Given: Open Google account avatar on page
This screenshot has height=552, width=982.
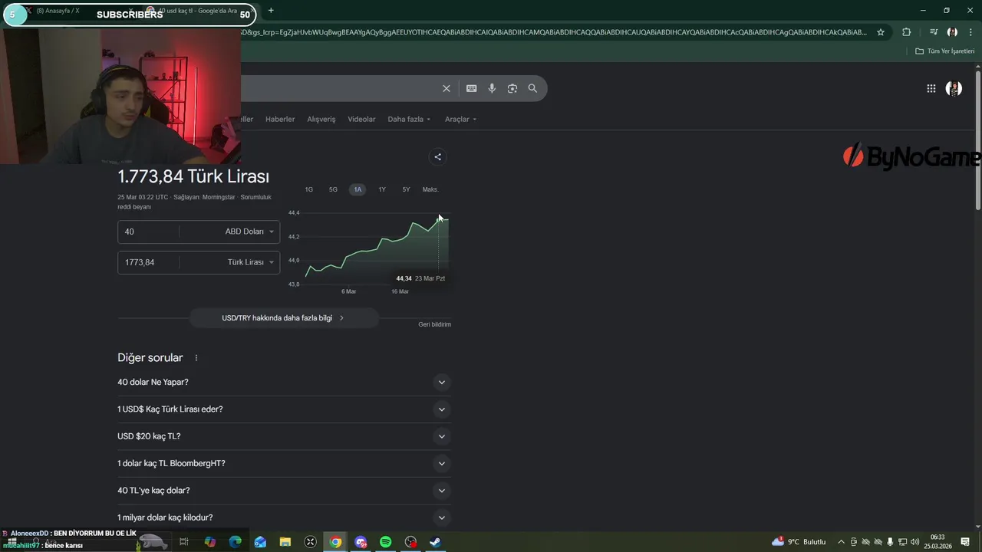Looking at the screenshot, I should [954, 88].
